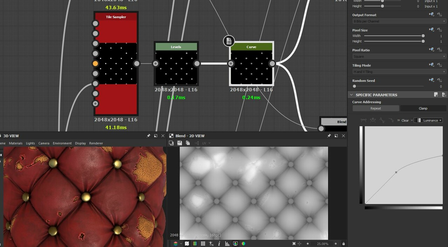Viewport: 448px width, 247px height.
Task: Click the orange input connector on Tile Sampler
Action: [95, 64]
